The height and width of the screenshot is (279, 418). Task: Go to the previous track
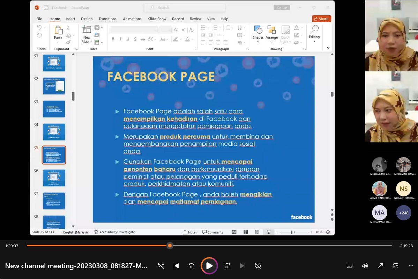[x=176, y=266]
